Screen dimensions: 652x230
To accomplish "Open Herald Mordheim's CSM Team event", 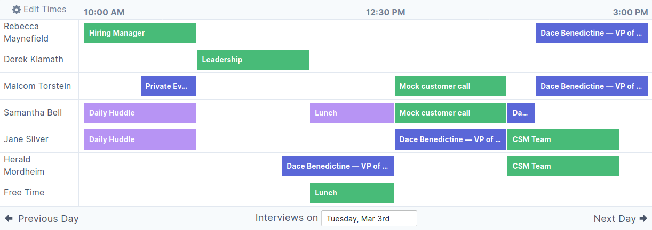I will click(x=563, y=166).
